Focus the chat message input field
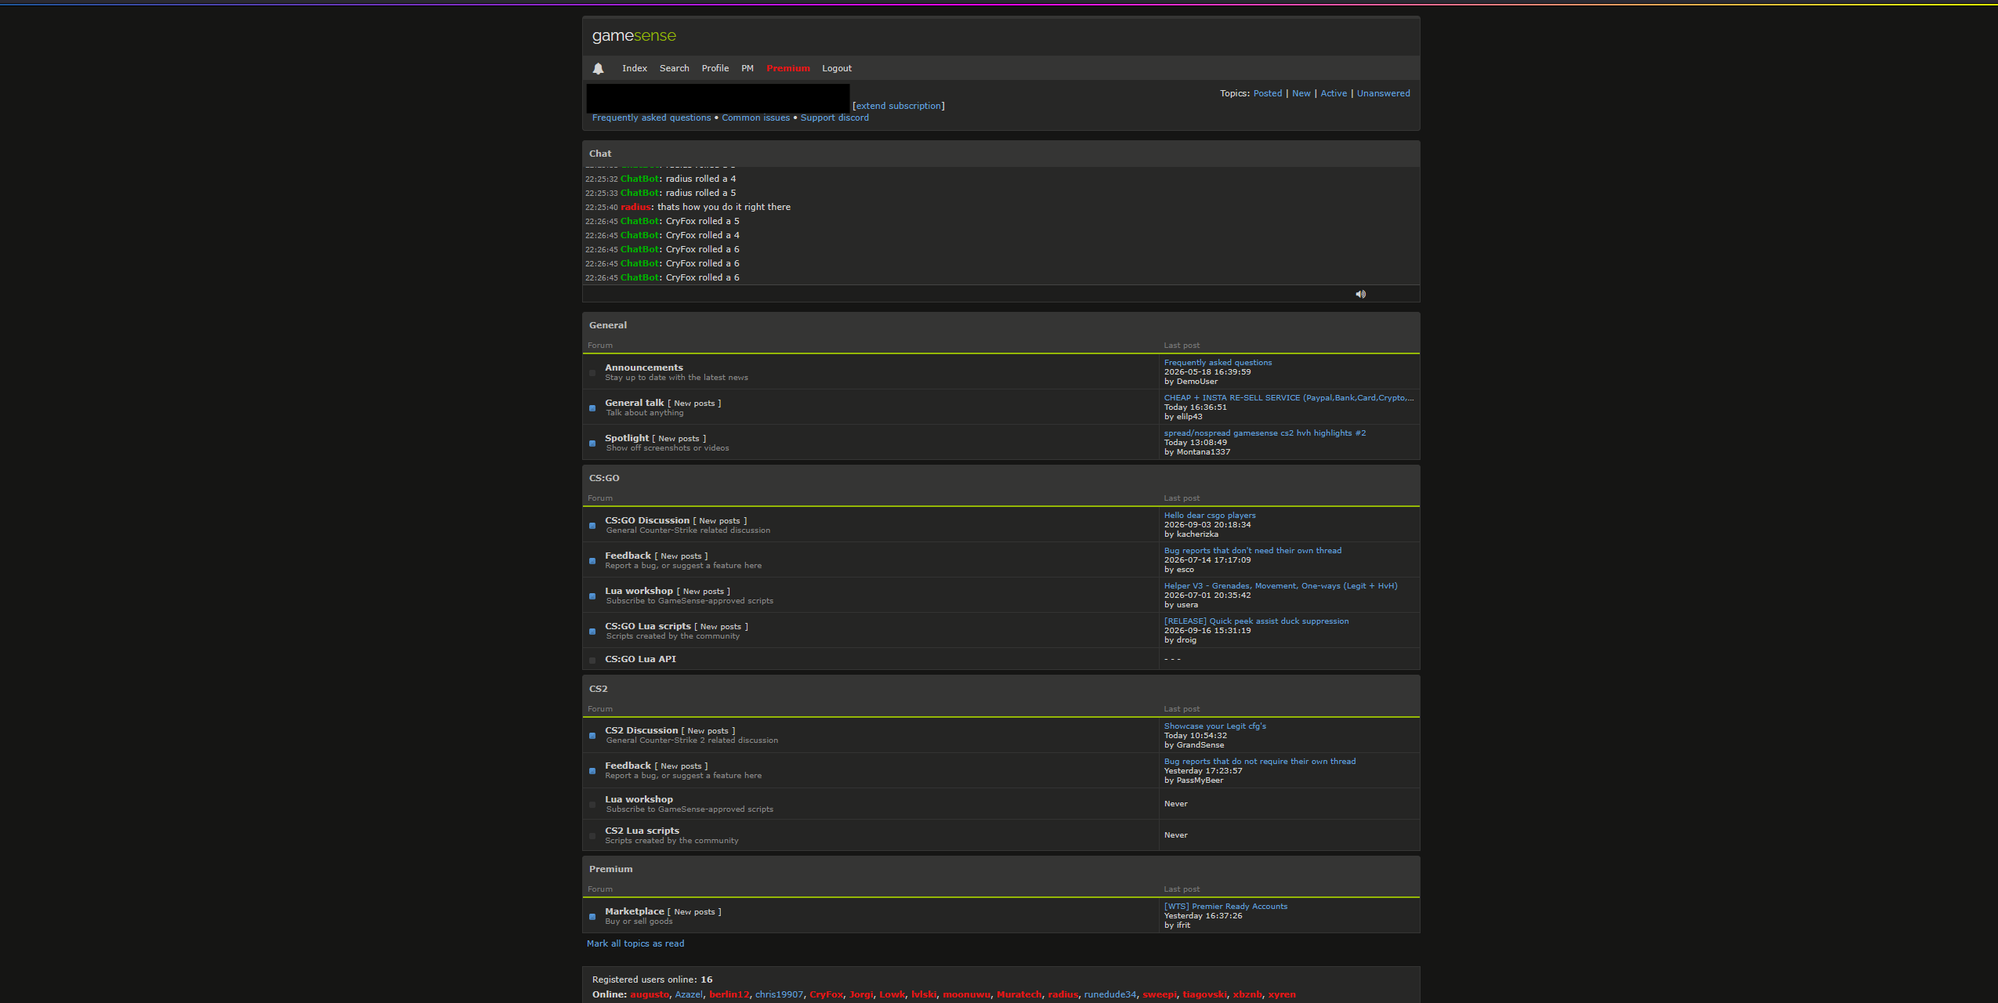Image resolution: width=1998 pixels, height=1003 pixels. 966,294
